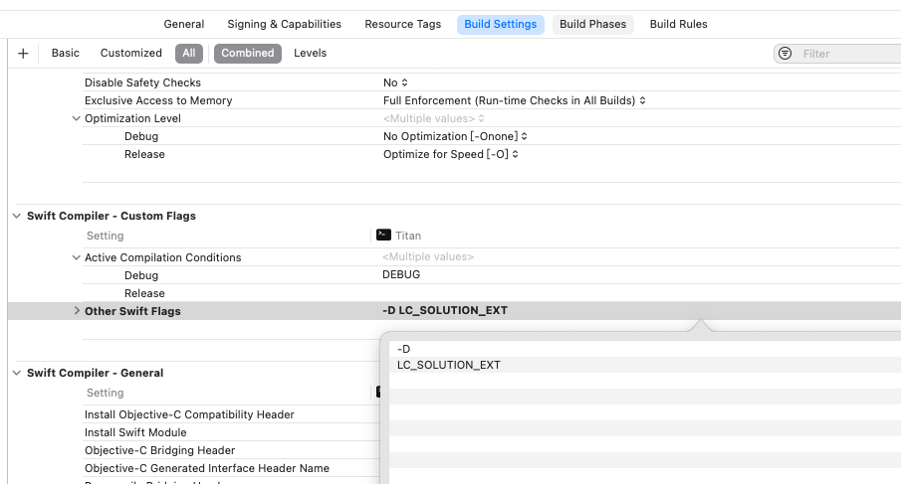The height and width of the screenshot is (484, 901).
Task: Switch to Build Phases tab
Action: (x=592, y=24)
